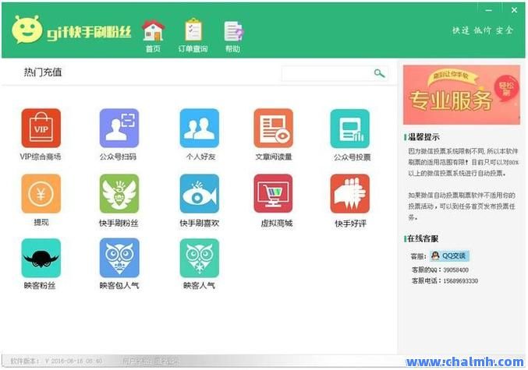Open 订单查询 clipboard icon
The height and width of the screenshot is (370, 528).
coord(193,36)
